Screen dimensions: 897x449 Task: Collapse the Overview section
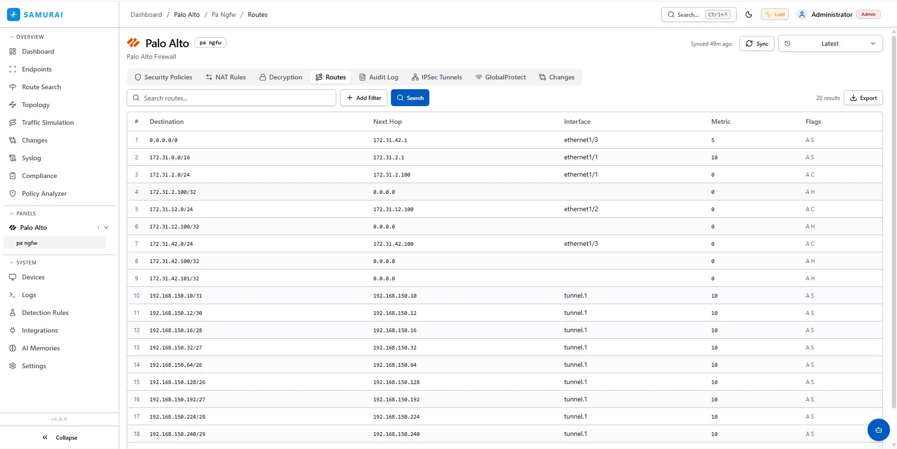coord(27,37)
